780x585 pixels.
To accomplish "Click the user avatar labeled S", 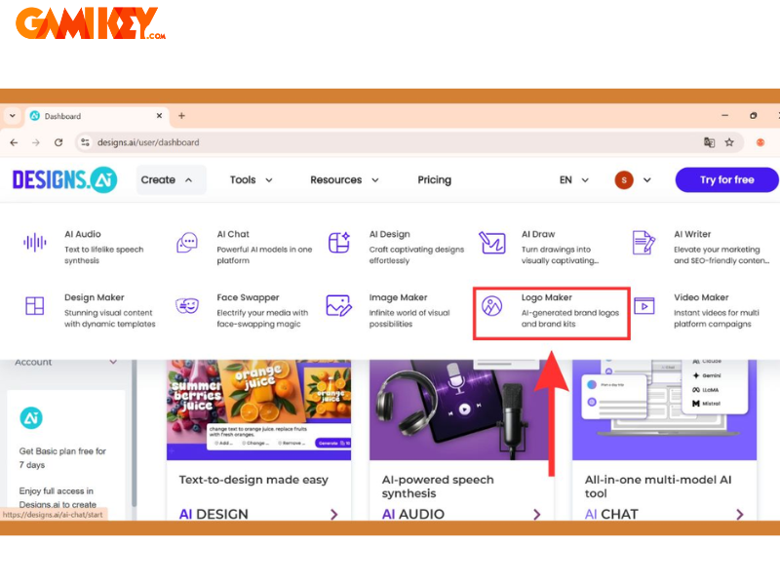I will click(624, 180).
